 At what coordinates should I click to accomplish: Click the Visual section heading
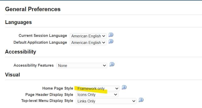point(12,75)
